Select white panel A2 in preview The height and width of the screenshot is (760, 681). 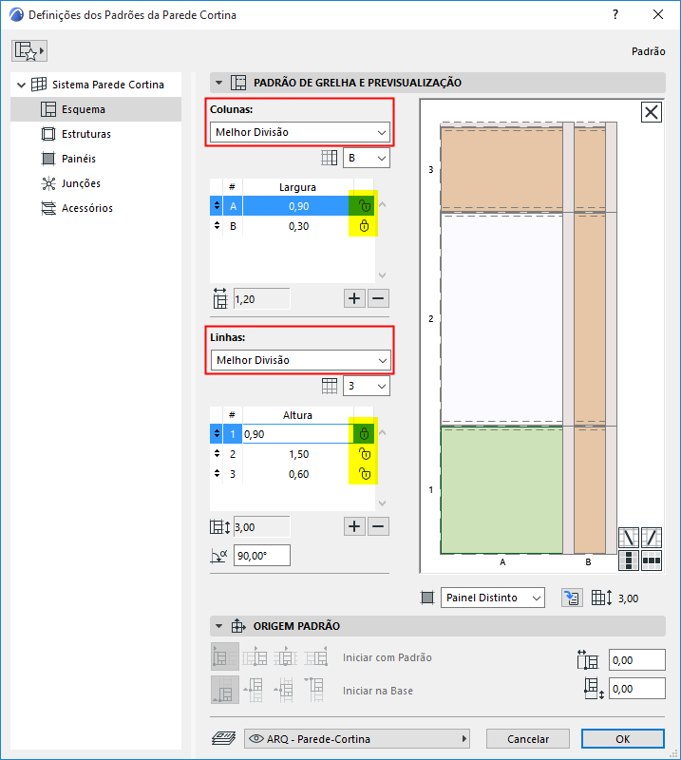[x=501, y=318]
